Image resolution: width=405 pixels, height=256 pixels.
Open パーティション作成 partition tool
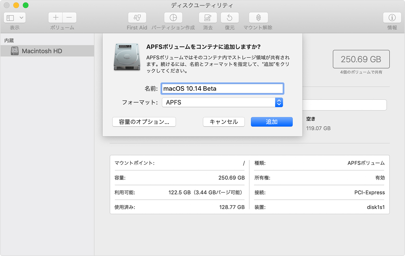click(x=173, y=18)
